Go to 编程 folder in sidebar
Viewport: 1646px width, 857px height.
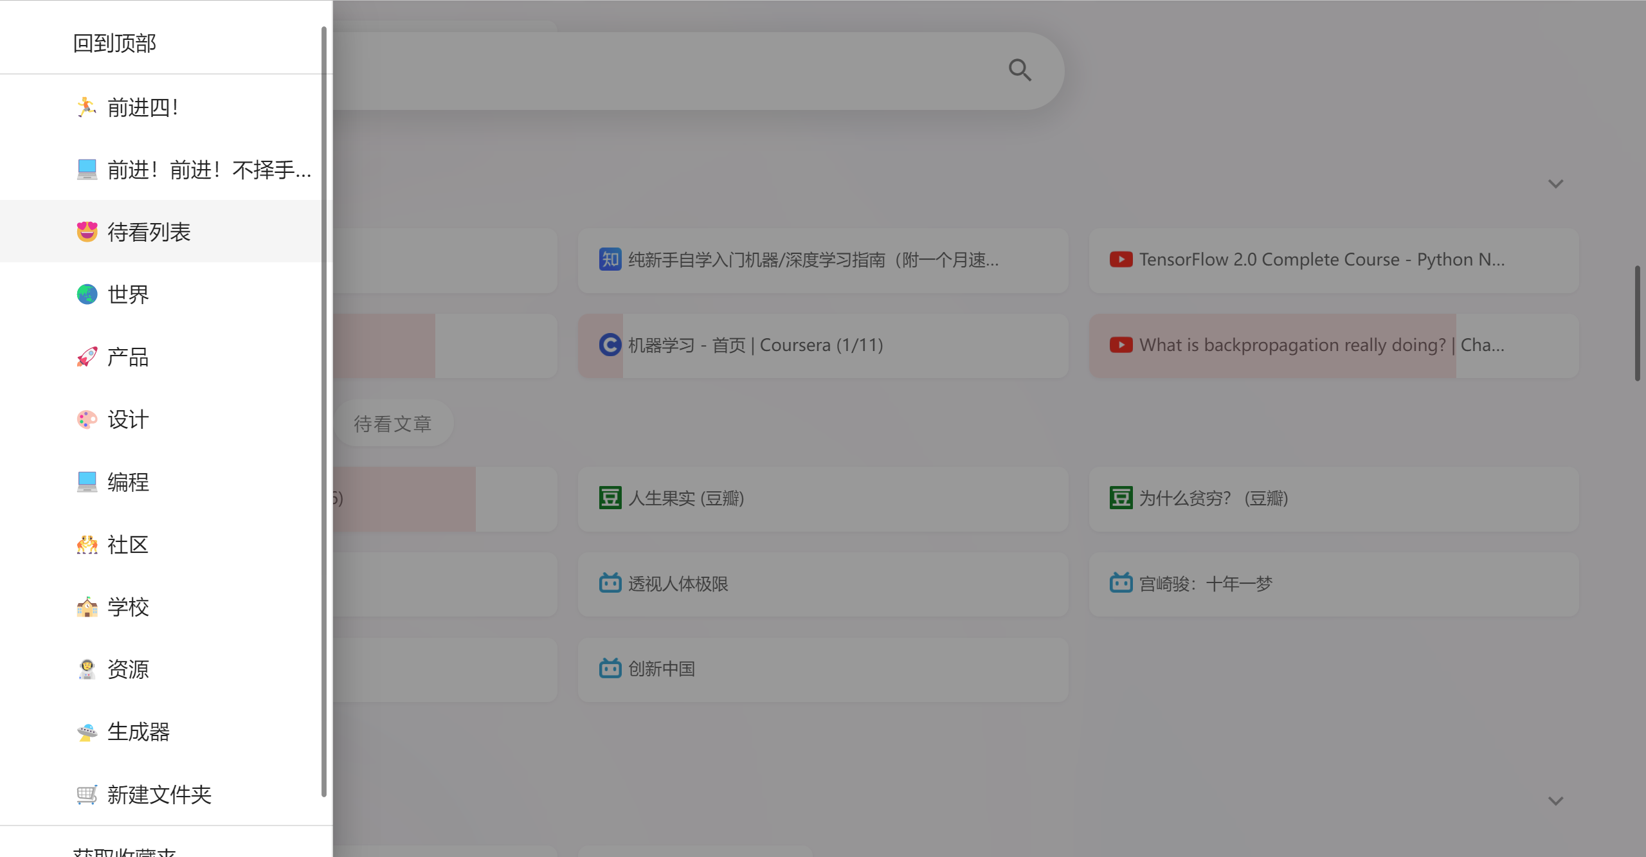128,482
